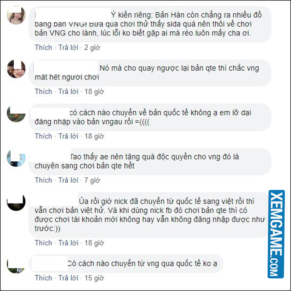This screenshot has width=291, height=291.
Task: Click the 2 giờ timestamp on first comment
Action: 92,48
